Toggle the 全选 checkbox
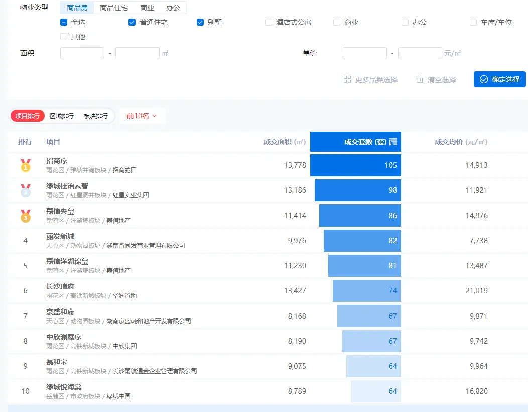The height and width of the screenshot is (412, 528). [x=64, y=22]
